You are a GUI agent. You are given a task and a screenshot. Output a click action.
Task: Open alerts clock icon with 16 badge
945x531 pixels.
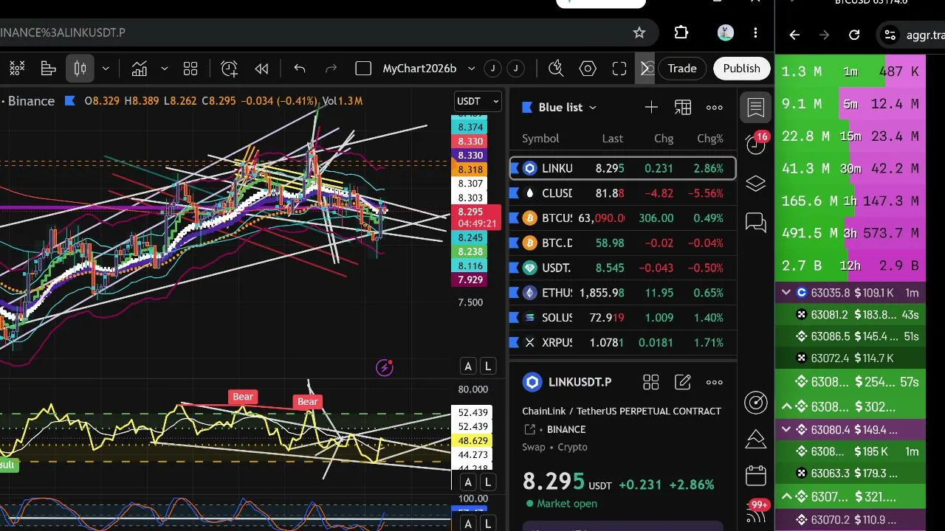(x=756, y=143)
